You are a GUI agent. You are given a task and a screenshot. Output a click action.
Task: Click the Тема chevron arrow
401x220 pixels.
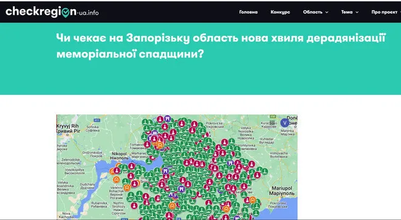tap(357, 12)
